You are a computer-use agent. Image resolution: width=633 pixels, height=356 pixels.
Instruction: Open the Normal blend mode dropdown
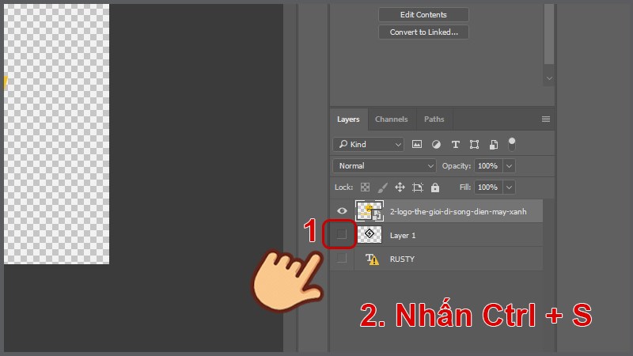coord(385,166)
